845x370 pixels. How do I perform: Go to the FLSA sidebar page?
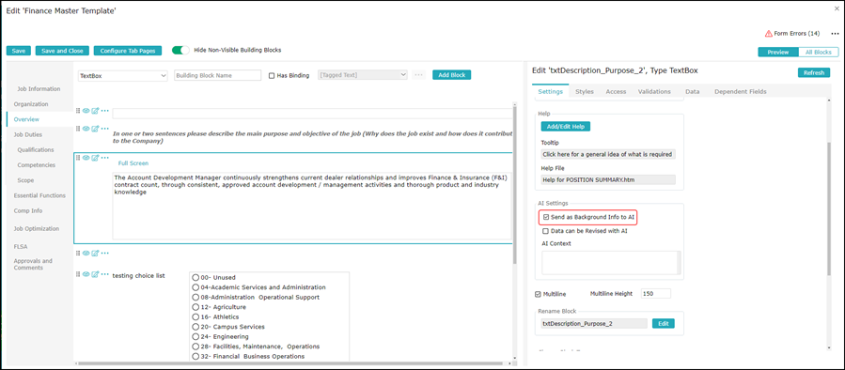[x=21, y=247]
